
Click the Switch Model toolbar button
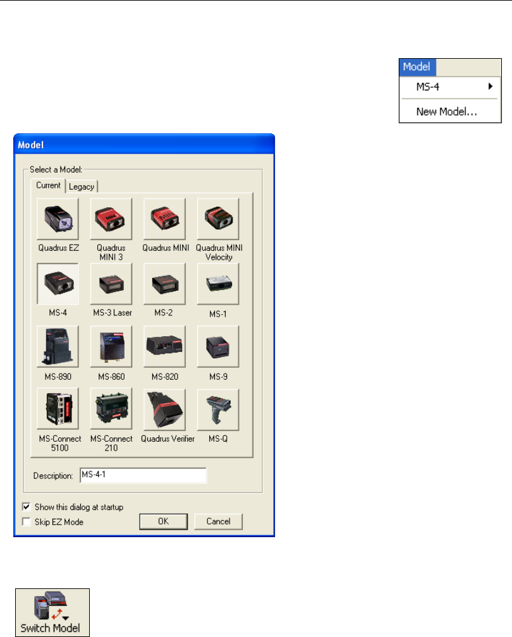52,612
